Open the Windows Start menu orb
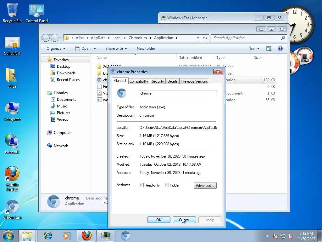 (x=8, y=236)
